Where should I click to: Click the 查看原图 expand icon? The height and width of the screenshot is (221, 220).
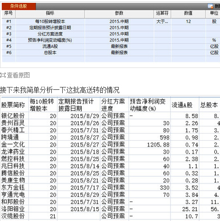3,75
